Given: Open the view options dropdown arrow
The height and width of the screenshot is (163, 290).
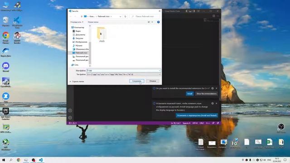Looking at the screenshot, I should (x=152, y=22).
